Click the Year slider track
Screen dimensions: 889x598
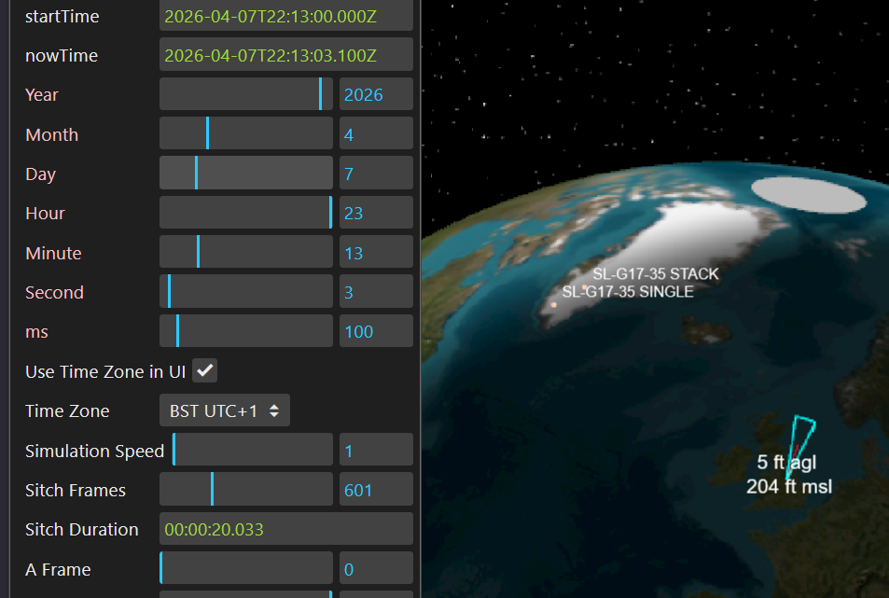pos(246,95)
